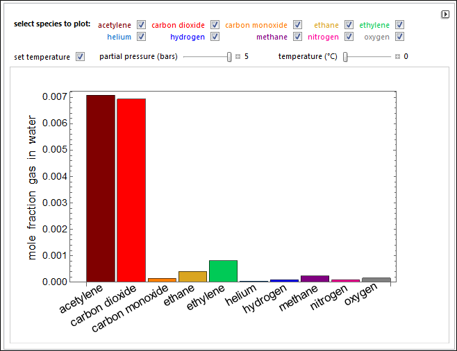457x351 pixels.
Task: Toggle the ethane checkbox
Action: 349,25
